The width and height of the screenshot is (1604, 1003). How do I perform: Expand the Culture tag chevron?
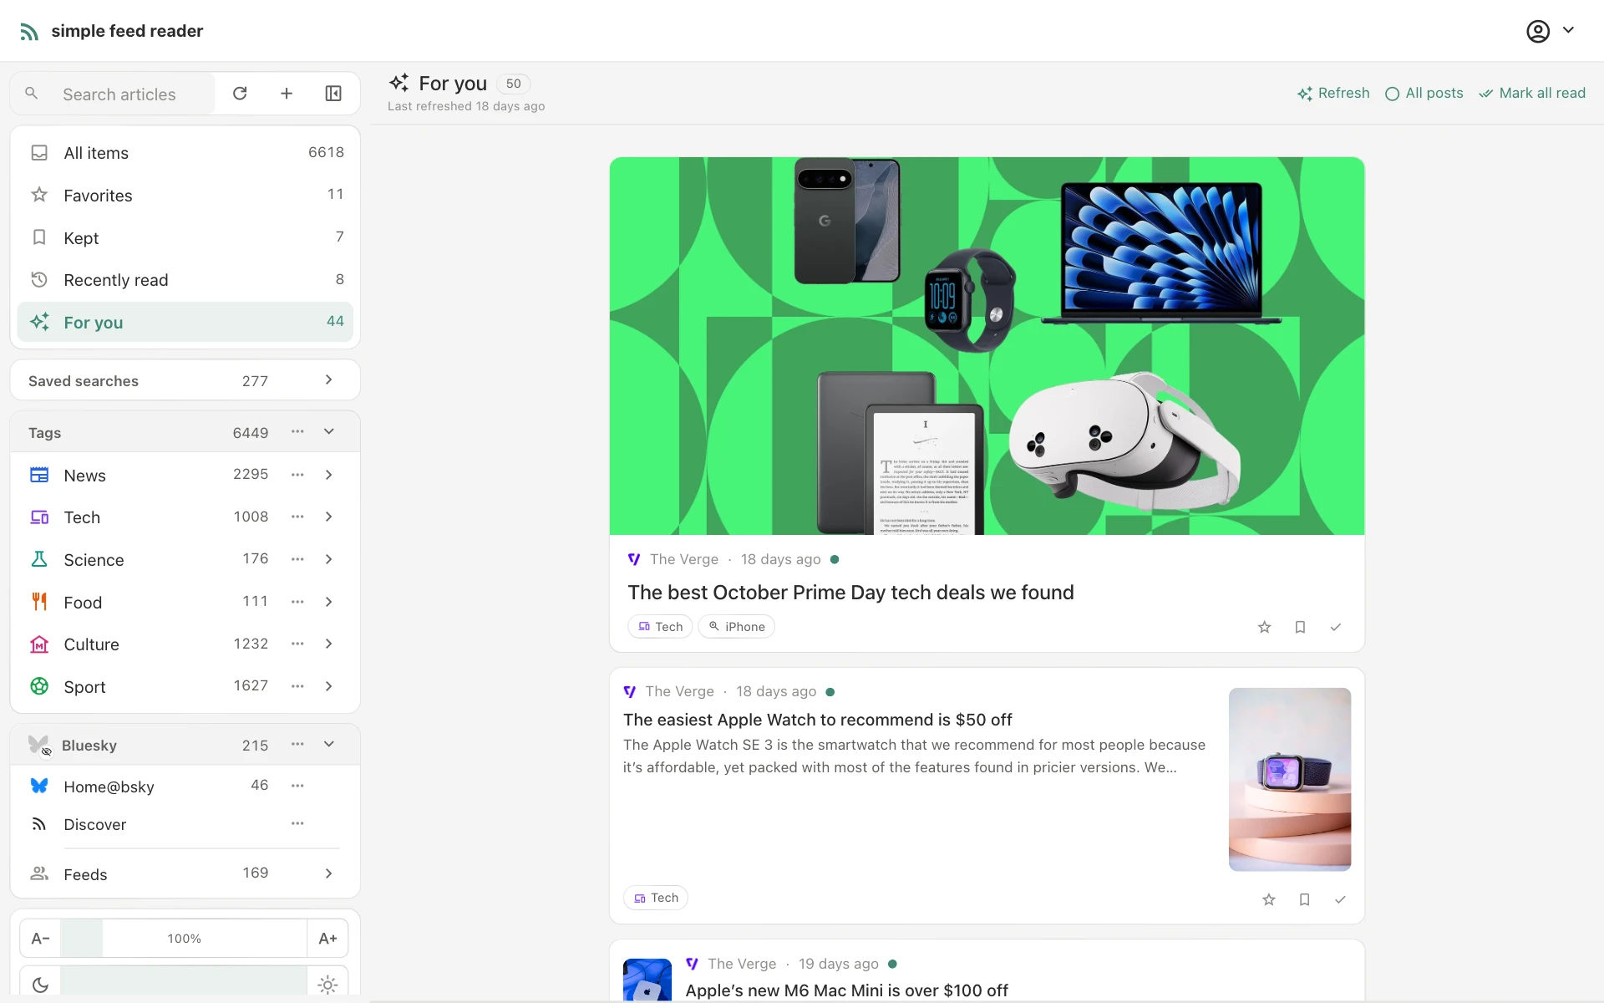[329, 644]
